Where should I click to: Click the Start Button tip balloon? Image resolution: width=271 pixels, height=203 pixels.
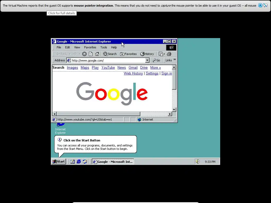tap(95, 144)
